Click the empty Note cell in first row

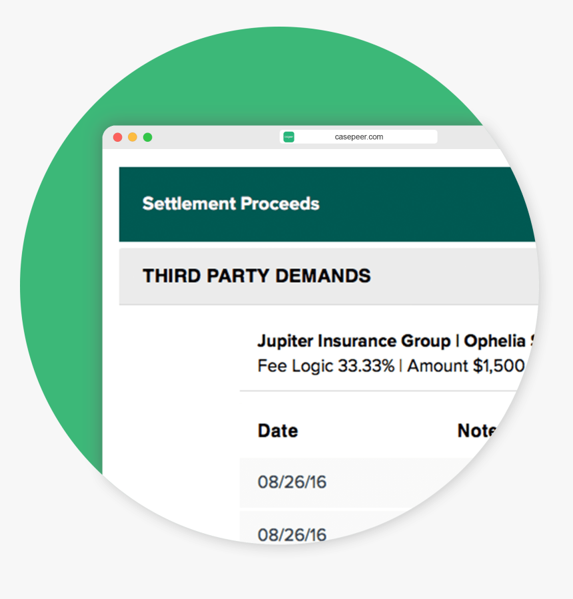pos(470,482)
